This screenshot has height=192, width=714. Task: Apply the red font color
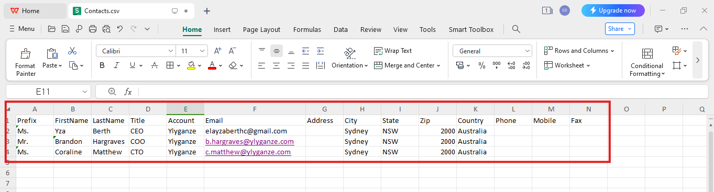(212, 65)
